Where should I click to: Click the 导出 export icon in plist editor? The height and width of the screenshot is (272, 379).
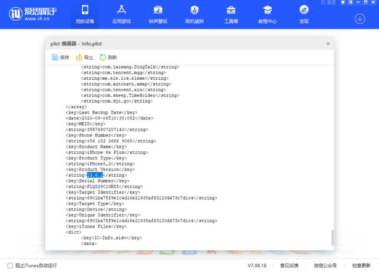pos(79,57)
